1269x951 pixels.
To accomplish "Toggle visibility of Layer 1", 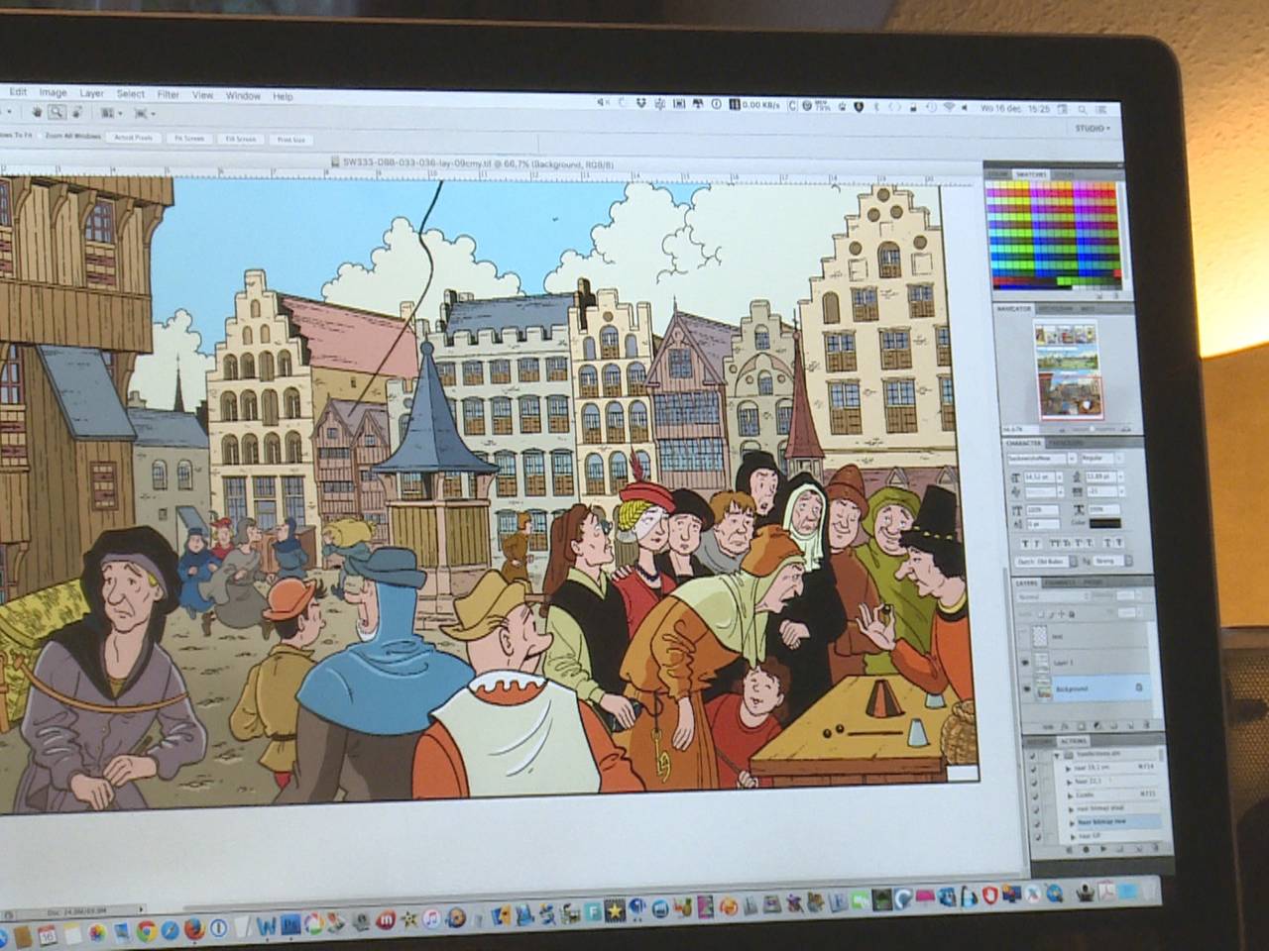I will pyautogui.click(x=1025, y=663).
